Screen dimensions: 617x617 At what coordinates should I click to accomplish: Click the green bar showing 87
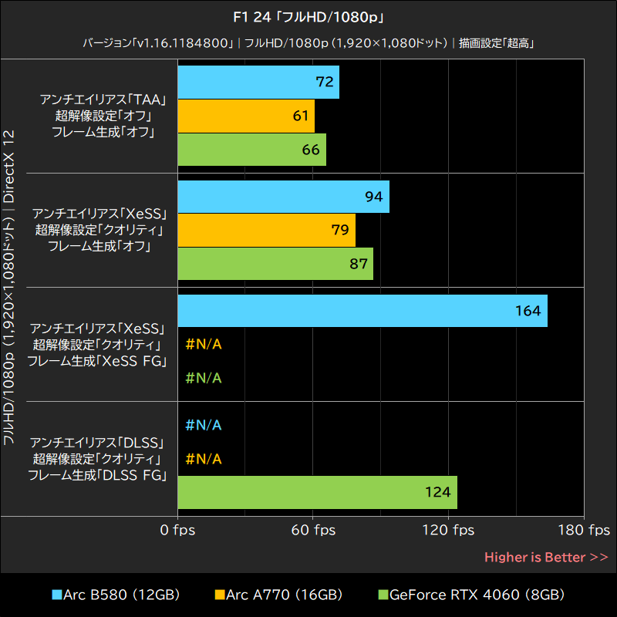click(275, 264)
